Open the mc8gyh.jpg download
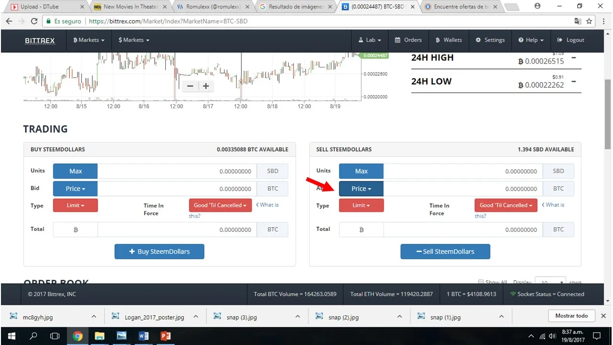 click(38, 317)
